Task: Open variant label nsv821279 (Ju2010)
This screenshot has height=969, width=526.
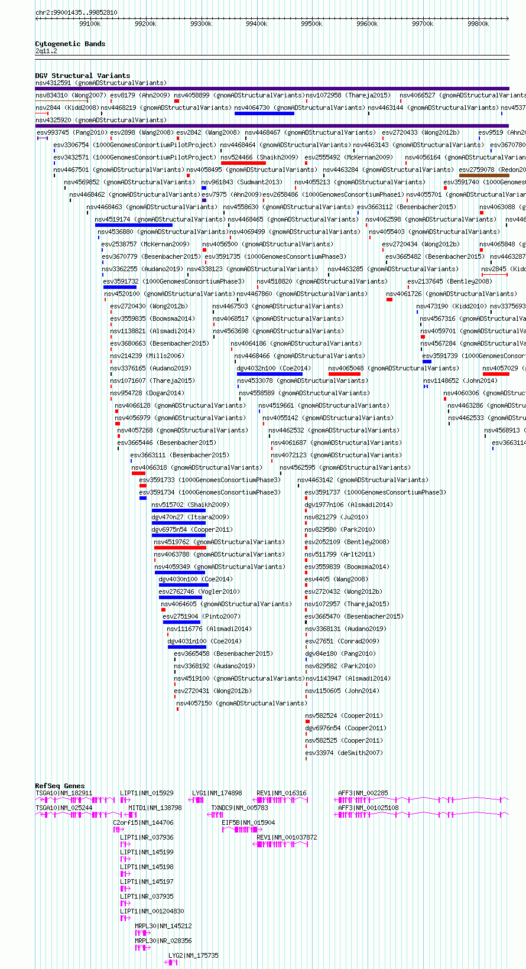Action: [337, 517]
